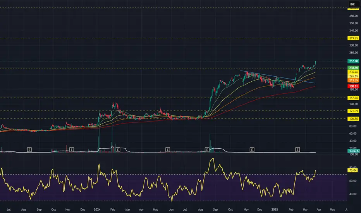Screen dimensions: 361x213
Task: Click the 380.00 price axis tick
Action: (353, 16)
